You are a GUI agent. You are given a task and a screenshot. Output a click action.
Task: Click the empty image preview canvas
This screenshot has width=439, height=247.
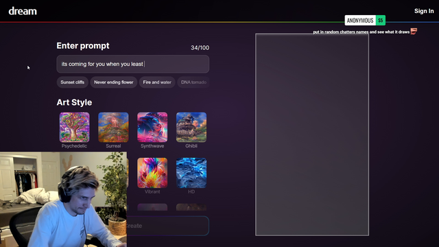click(312, 134)
